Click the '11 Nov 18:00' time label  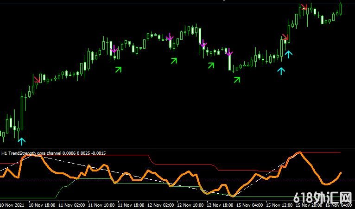[x=131, y=205]
